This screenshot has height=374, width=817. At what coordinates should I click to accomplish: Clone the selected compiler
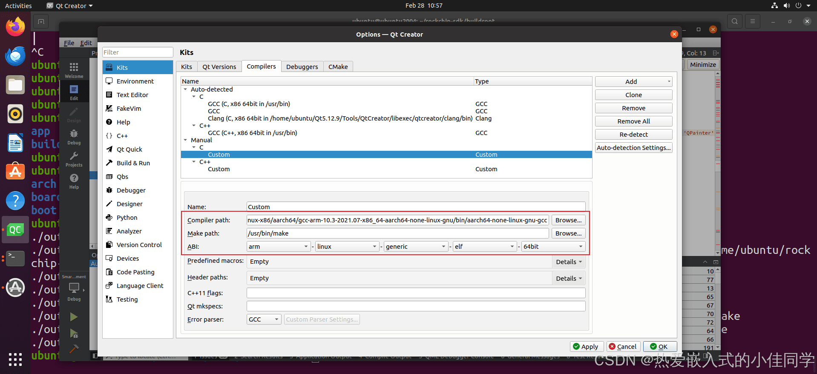pyautogui.click(x=633, y=95)
